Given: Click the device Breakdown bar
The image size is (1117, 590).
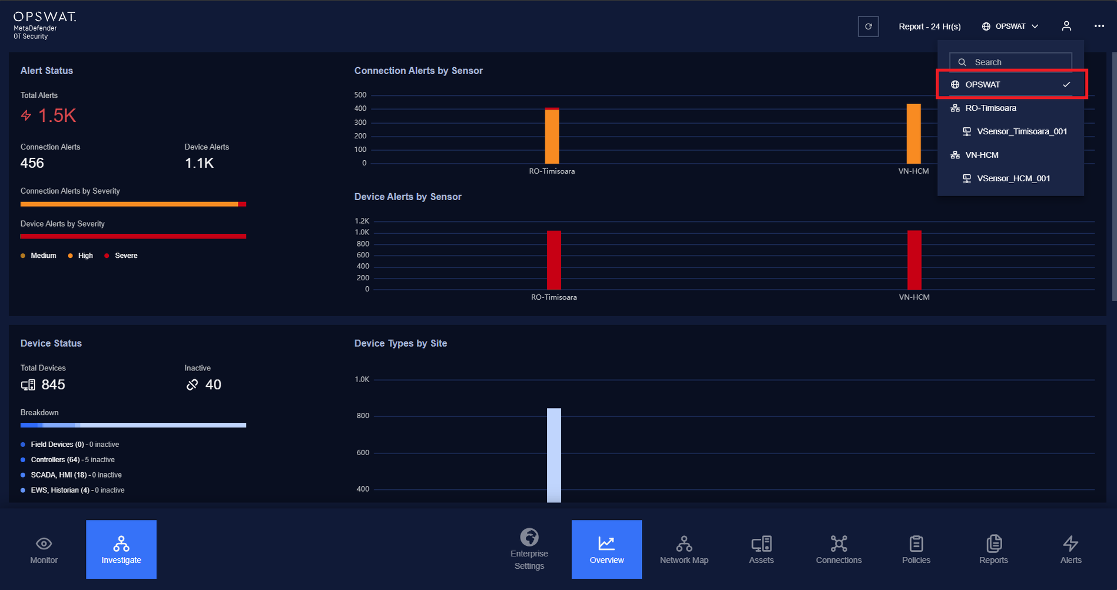Looking at the screenshot, I should [133, 425].
